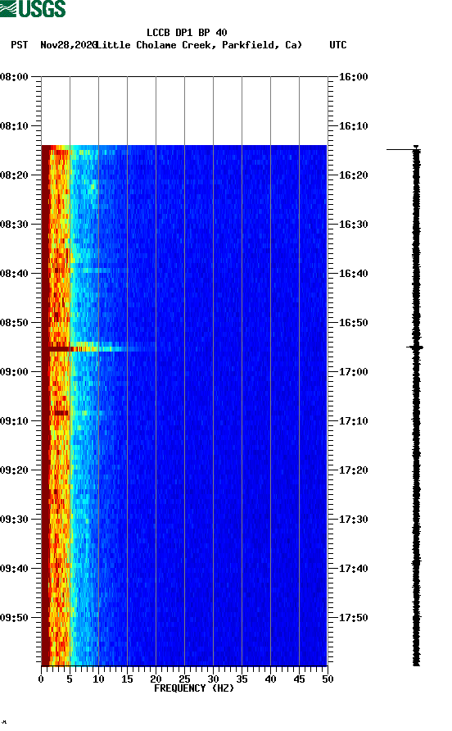
Task: Click the '17:20' UTC time label
Action: coord(353,470)
